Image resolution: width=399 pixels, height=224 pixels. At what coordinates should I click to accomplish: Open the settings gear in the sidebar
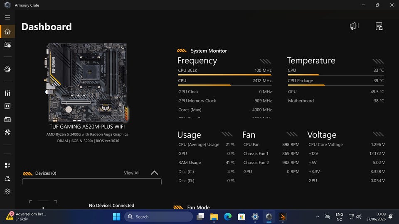tap(7, 191)
